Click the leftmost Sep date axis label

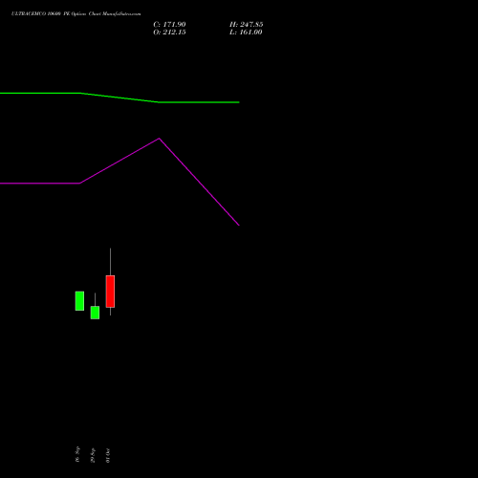77,454
